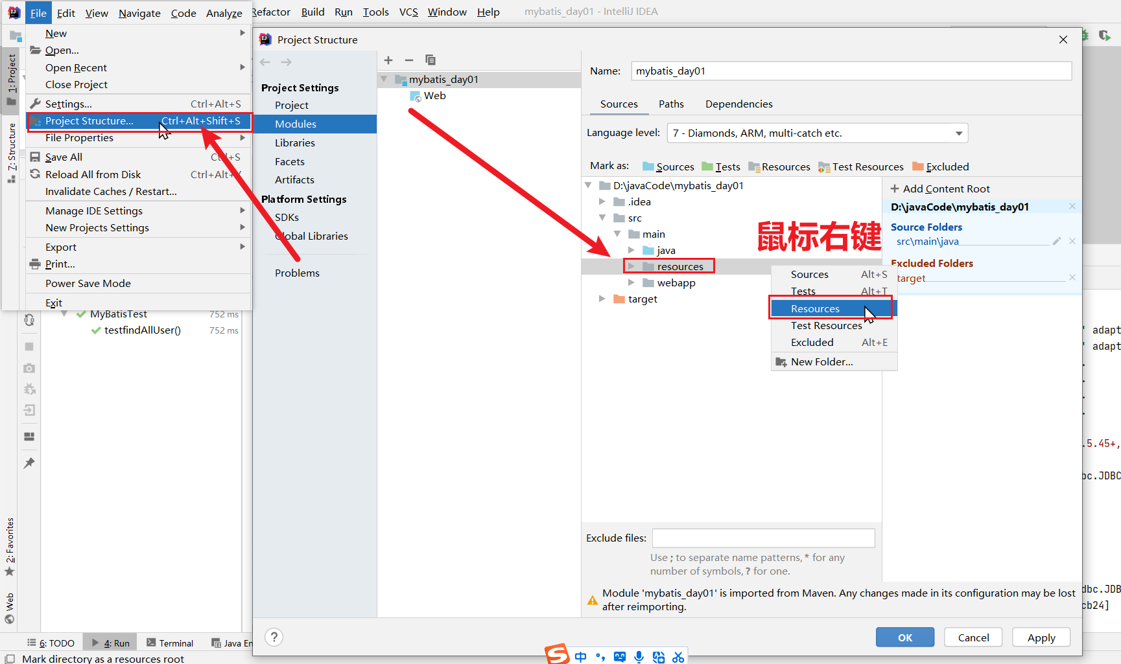This screenshot has width=1121, height=664.
Task: Open the Language level dropdown
Action: coord(818,133)
